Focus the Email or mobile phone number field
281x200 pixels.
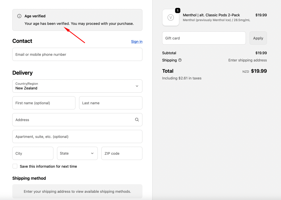(77, 55)
